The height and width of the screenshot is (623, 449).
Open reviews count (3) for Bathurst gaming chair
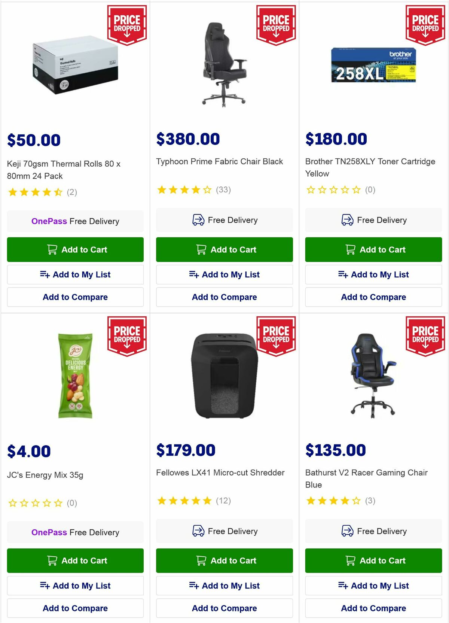370,501
